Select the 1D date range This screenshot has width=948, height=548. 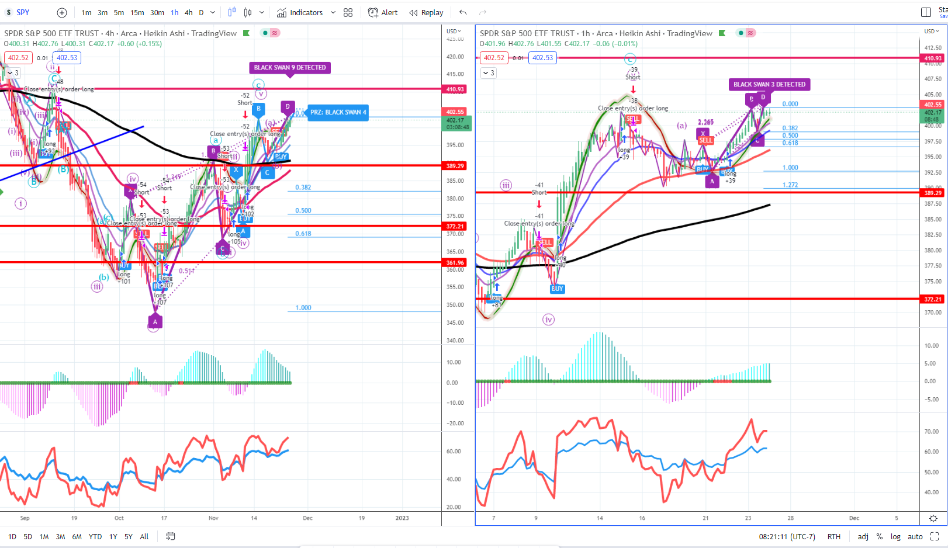[x=12, y=536]
